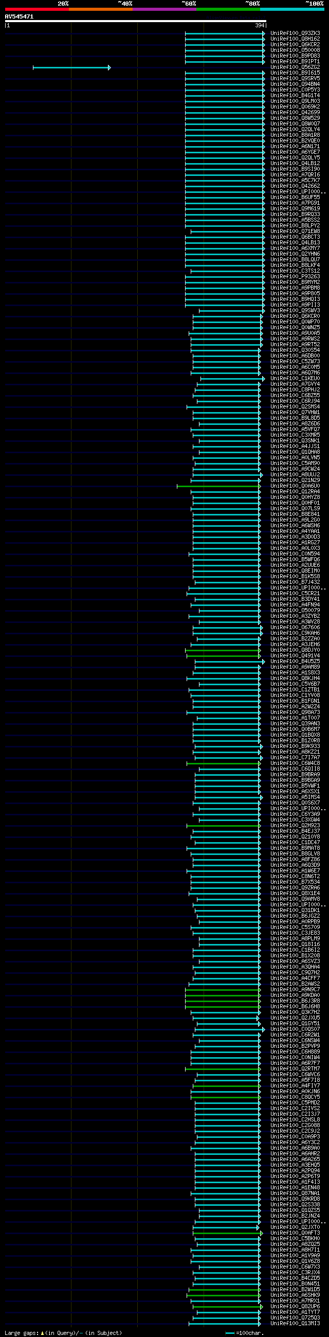Select the UniRef100_Q2JXT0 label

pos(295,1228)
